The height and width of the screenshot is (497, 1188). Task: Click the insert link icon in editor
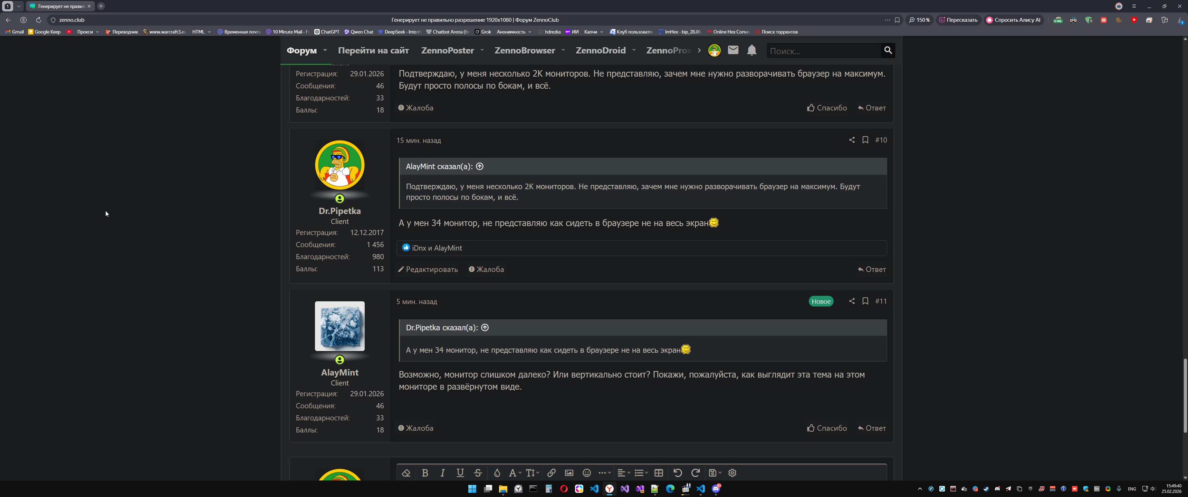pos(551,472)
